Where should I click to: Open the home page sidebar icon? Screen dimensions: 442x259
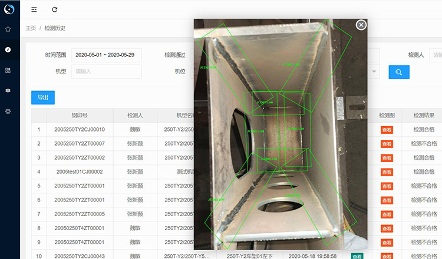tap(8, 29)
